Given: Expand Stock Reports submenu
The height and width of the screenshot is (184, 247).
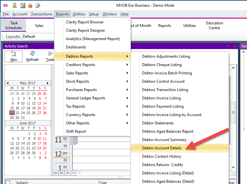Looking at the screenshot, I should [92, 81].
